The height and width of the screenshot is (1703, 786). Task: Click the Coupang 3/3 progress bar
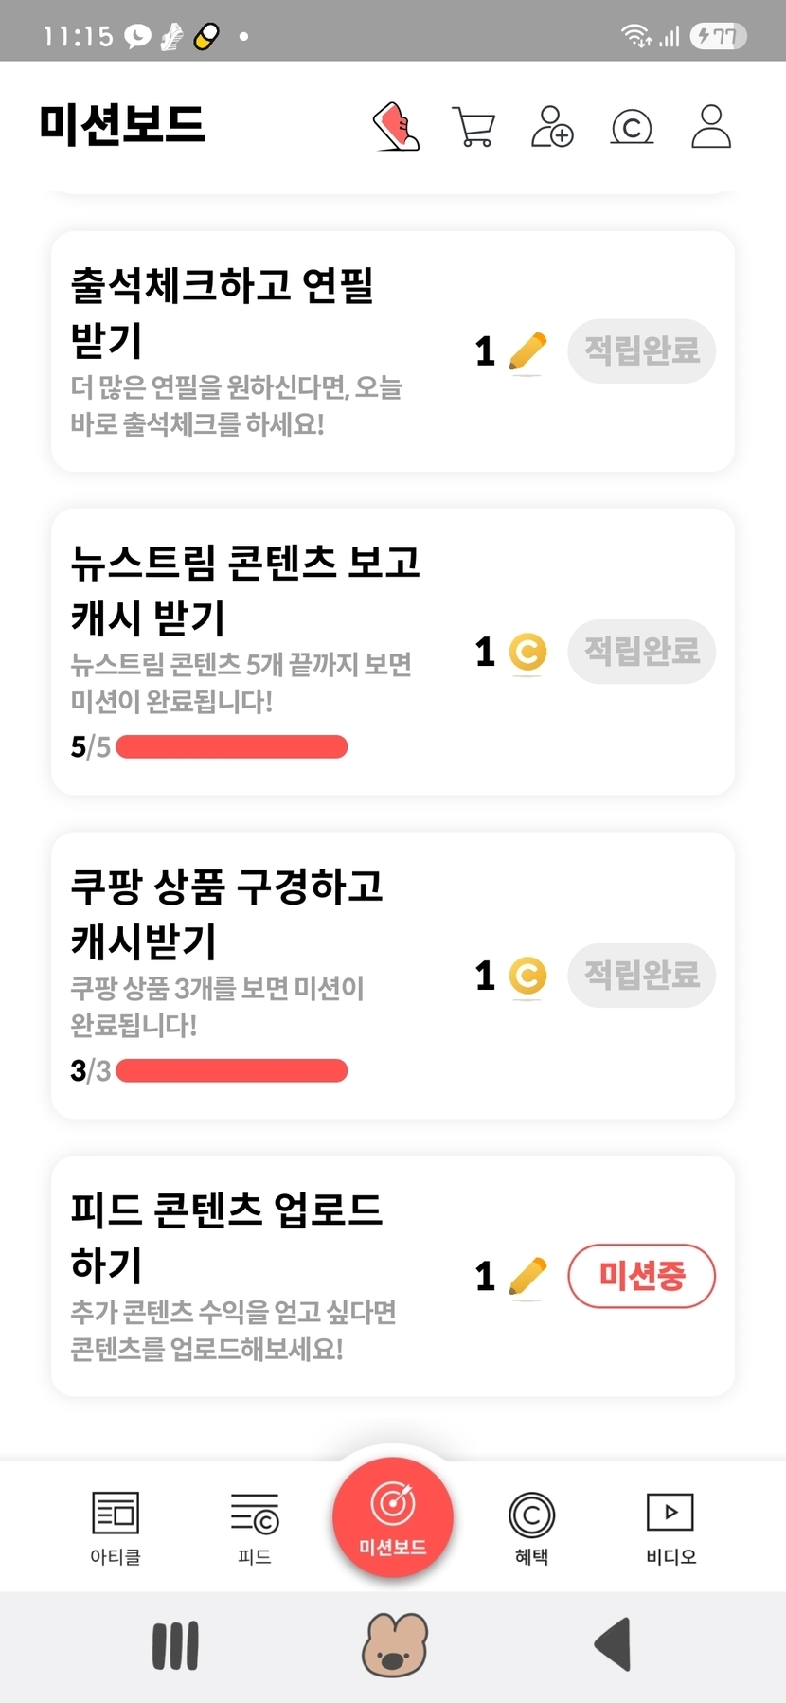pyautogui.click(x=231, y=1071)
